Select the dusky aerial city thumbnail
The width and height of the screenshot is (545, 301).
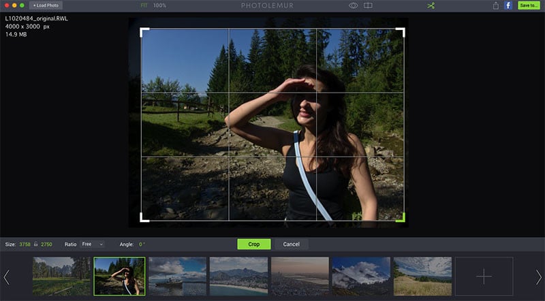(300, 276)
